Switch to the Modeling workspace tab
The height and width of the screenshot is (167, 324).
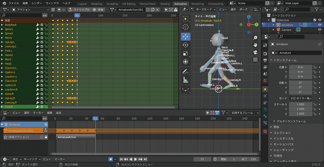(96, 4)
